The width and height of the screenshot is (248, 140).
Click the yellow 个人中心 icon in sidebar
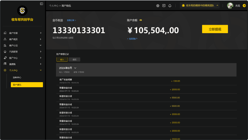coord(5,70)
